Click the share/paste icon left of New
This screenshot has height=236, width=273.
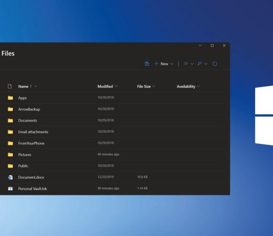click(147, 64)
